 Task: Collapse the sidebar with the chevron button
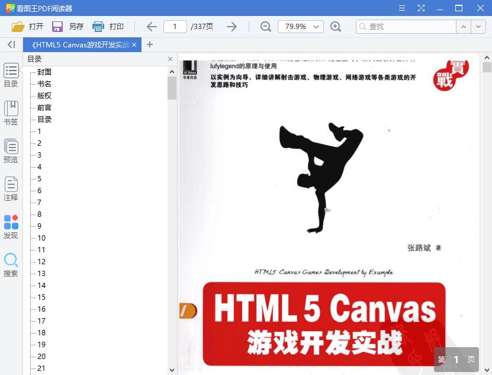pyautogui.click(x=10, y=44)
